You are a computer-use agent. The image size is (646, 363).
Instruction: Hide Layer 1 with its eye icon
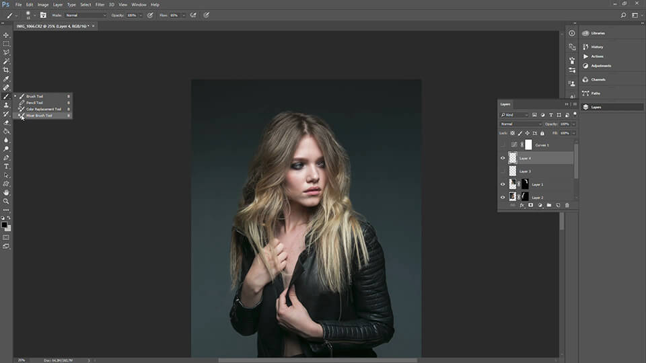[x=503, y=184]
